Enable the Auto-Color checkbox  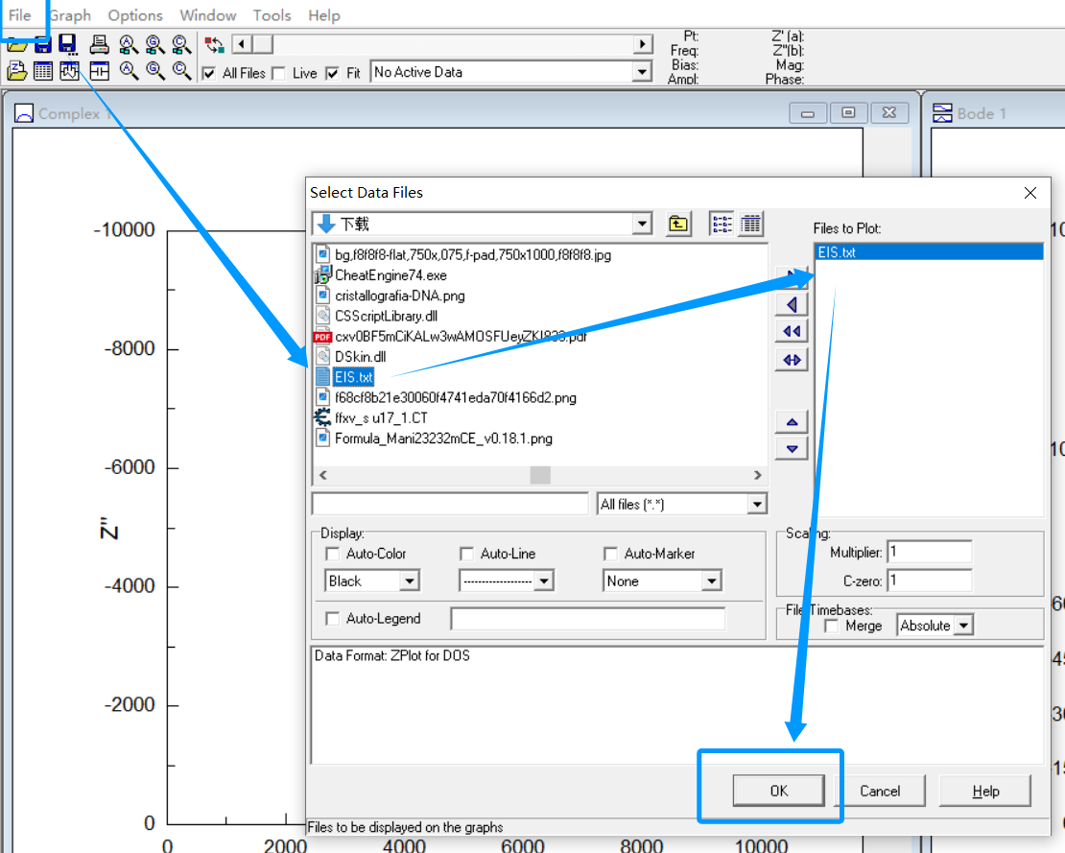pos(333,554)
